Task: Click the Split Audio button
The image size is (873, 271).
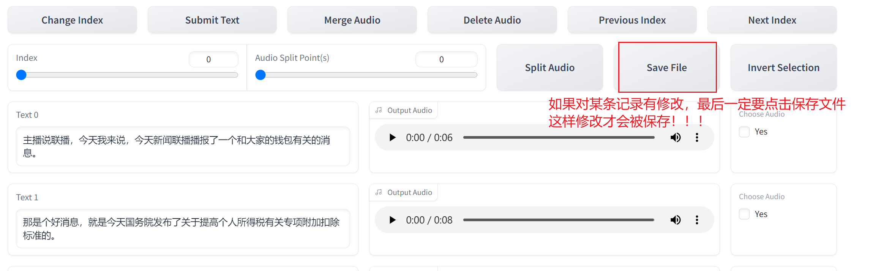Action: click(549, 68)
